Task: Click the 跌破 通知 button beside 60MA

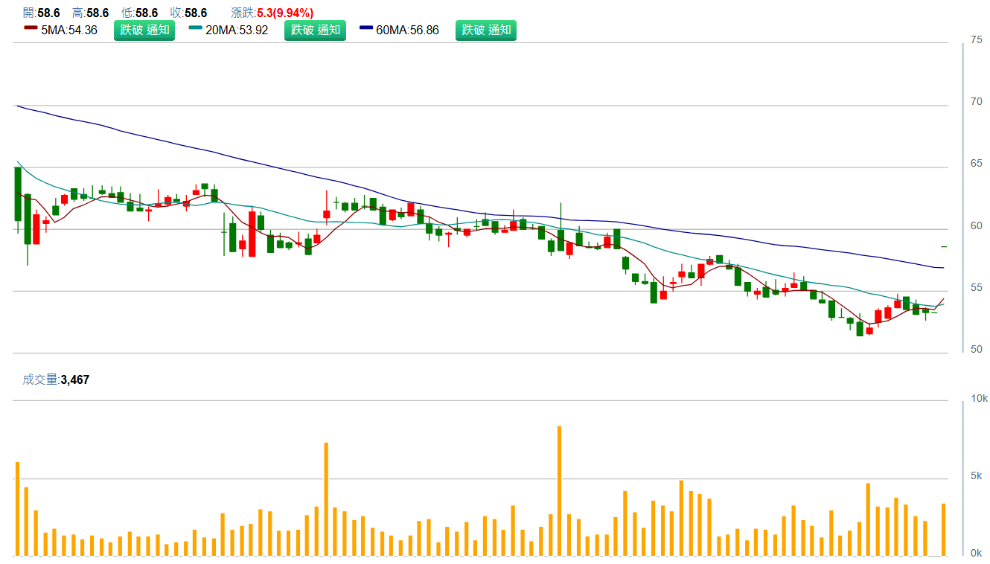Action: tap(486, 30)
